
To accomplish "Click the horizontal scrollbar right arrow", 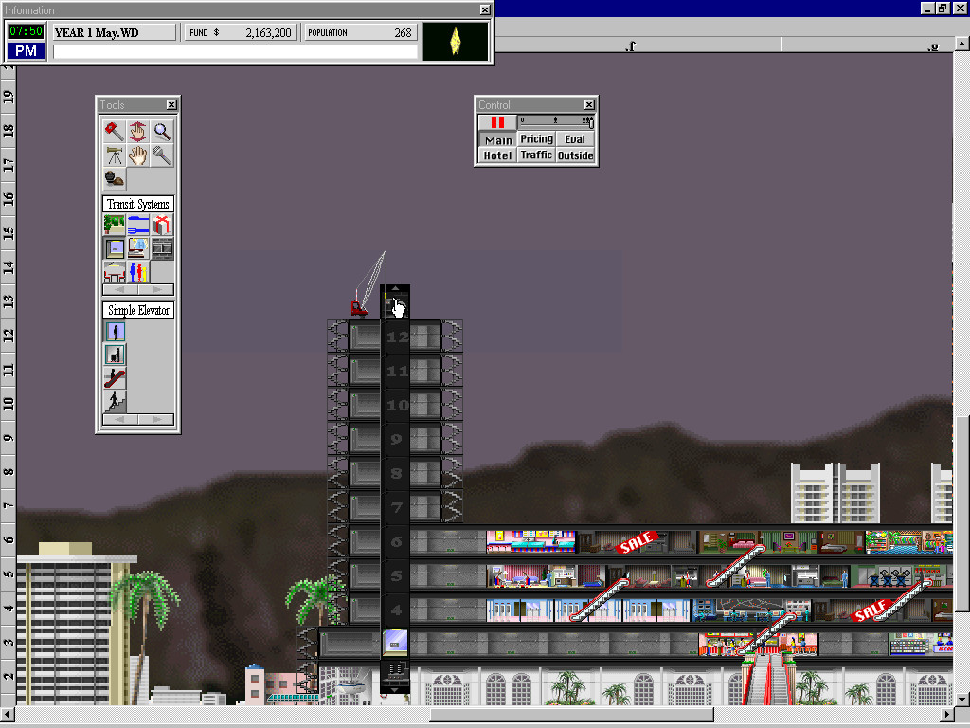I will coord(946,715).
